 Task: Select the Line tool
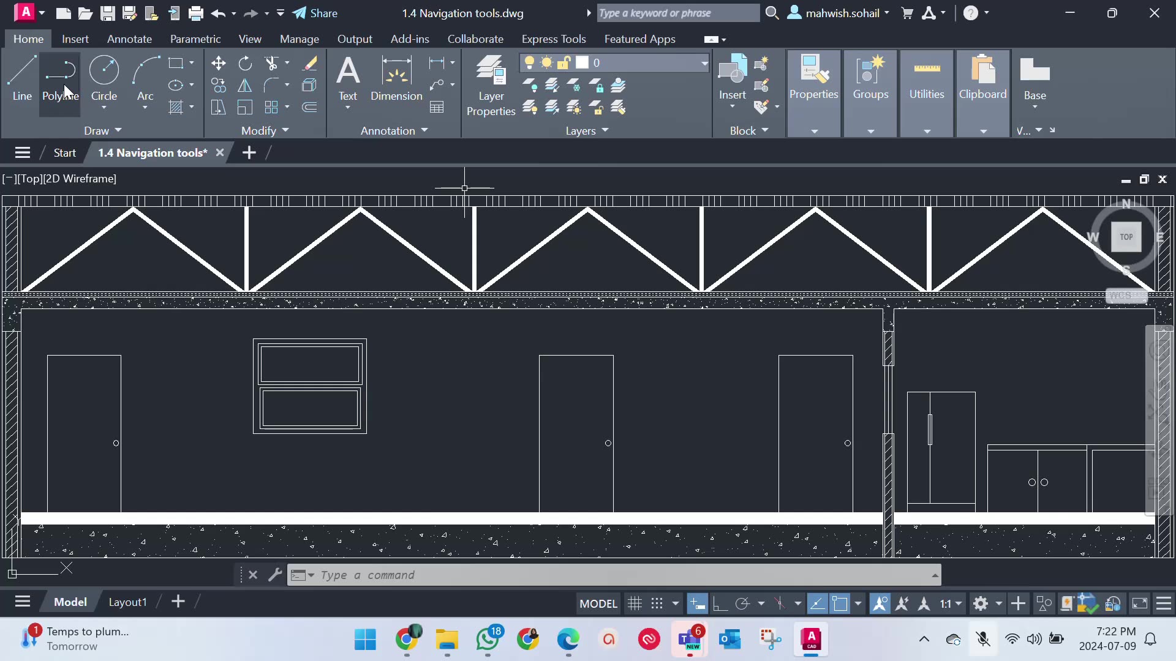[22, 80]
